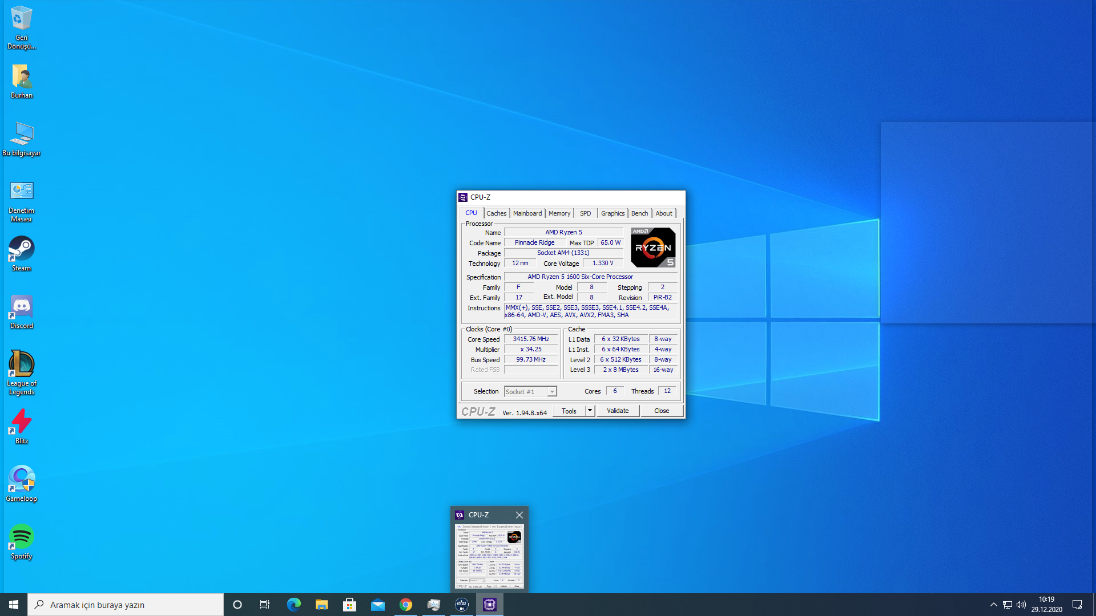Launch the Discord desktop shortcut

(x=21, y=311)
